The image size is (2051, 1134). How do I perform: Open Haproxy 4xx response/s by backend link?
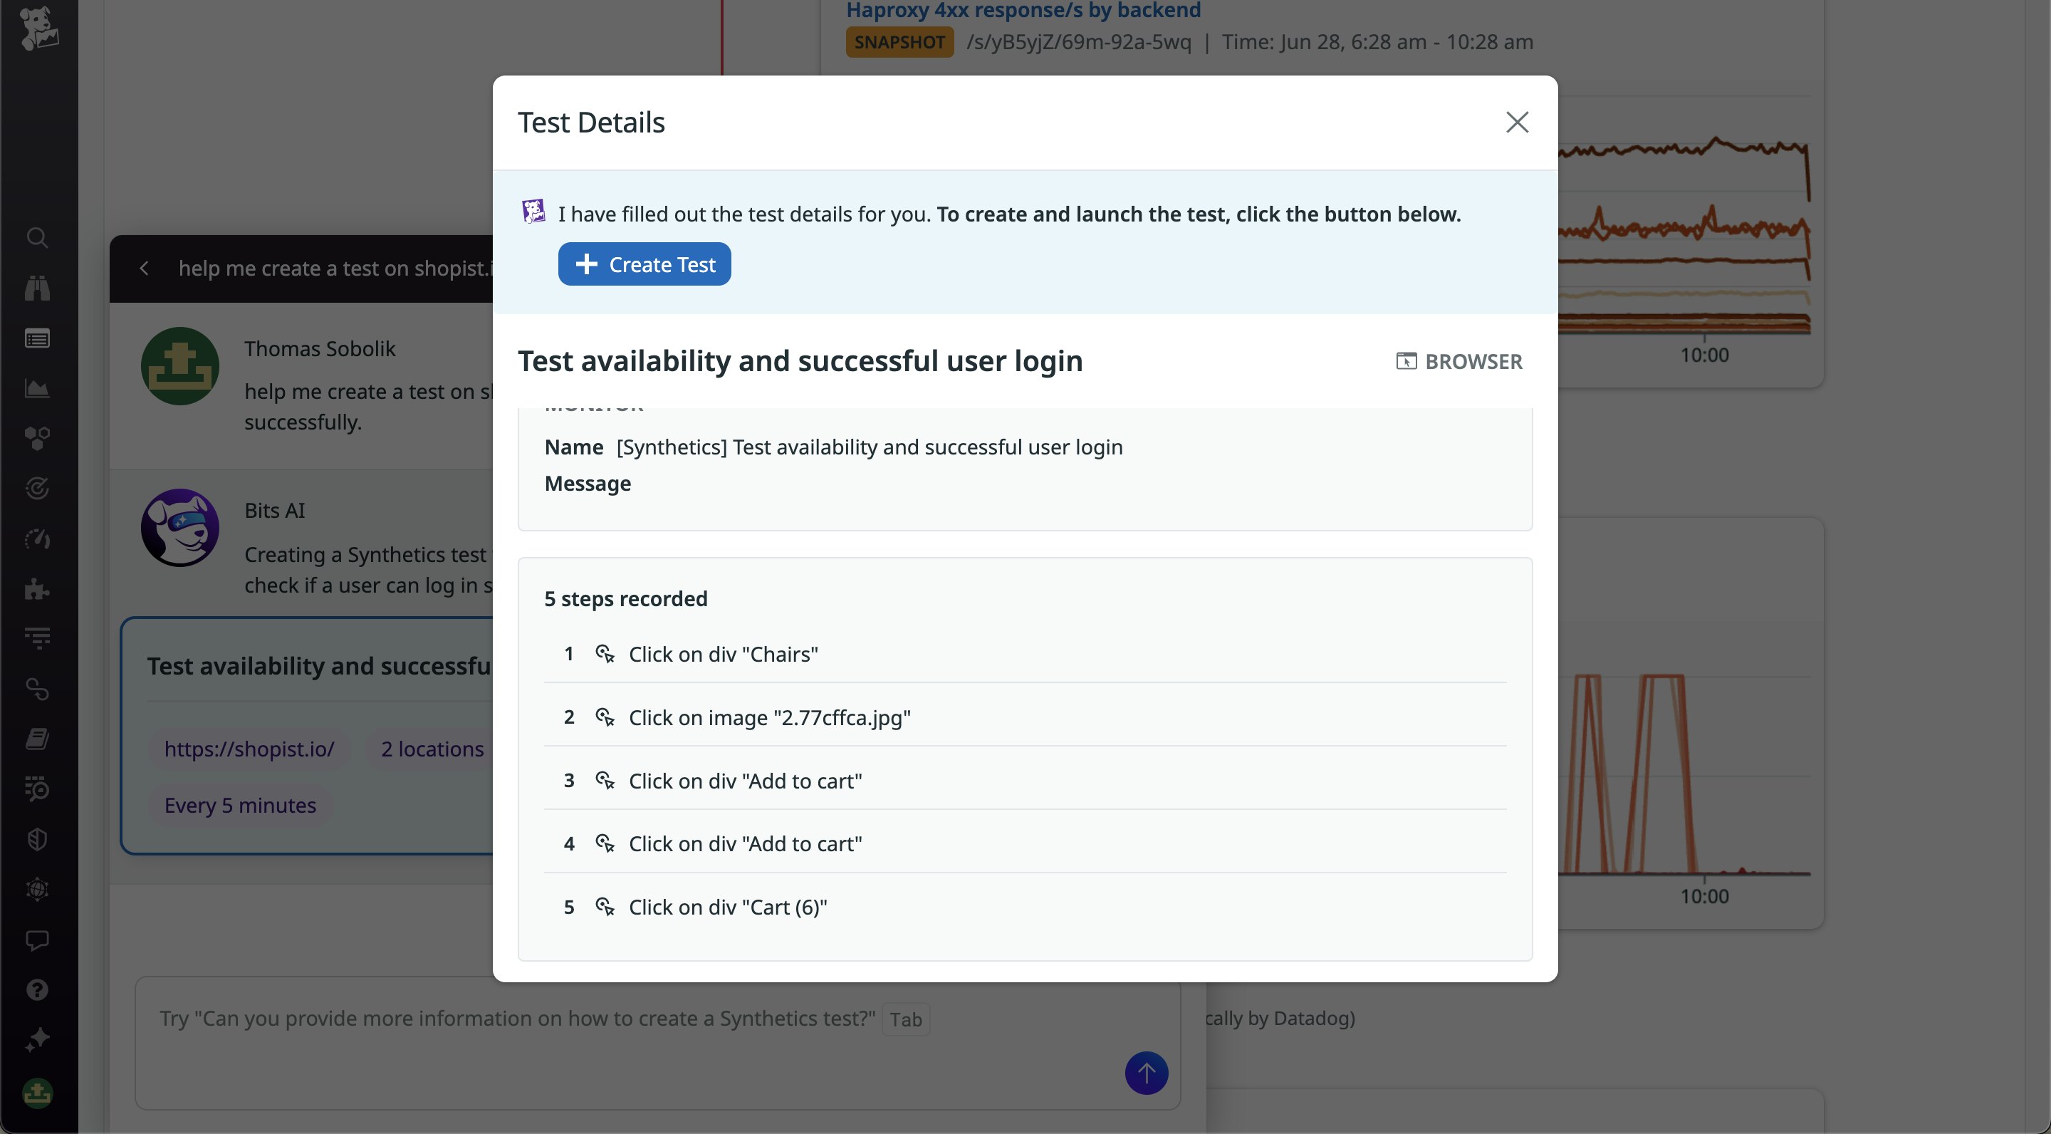pos(1023,11)
